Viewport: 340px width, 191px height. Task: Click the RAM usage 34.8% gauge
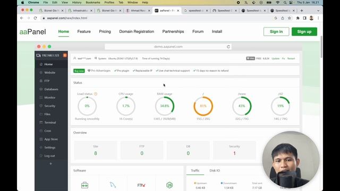pyautogui.click(x=165, y=106)
